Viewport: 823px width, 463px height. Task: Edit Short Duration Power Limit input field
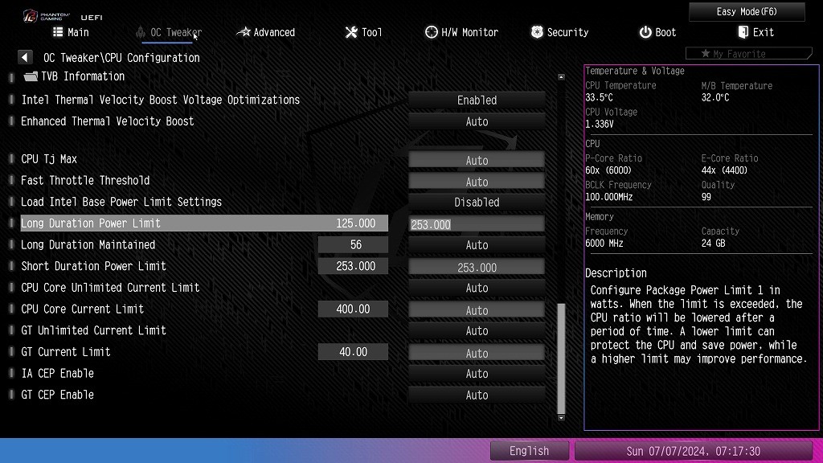click(x=477, y=267)
